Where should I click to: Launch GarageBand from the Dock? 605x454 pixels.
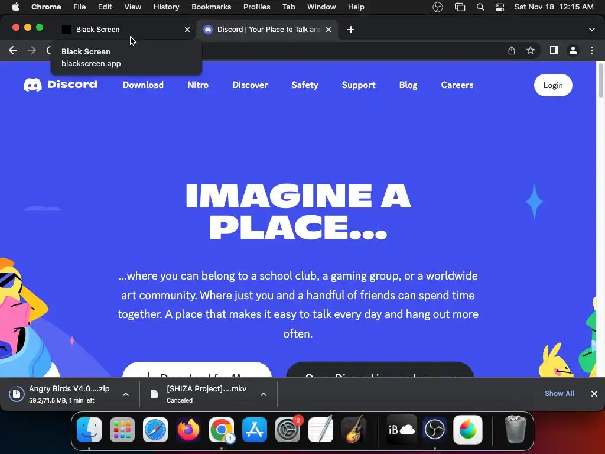click(x=354, y=429)
